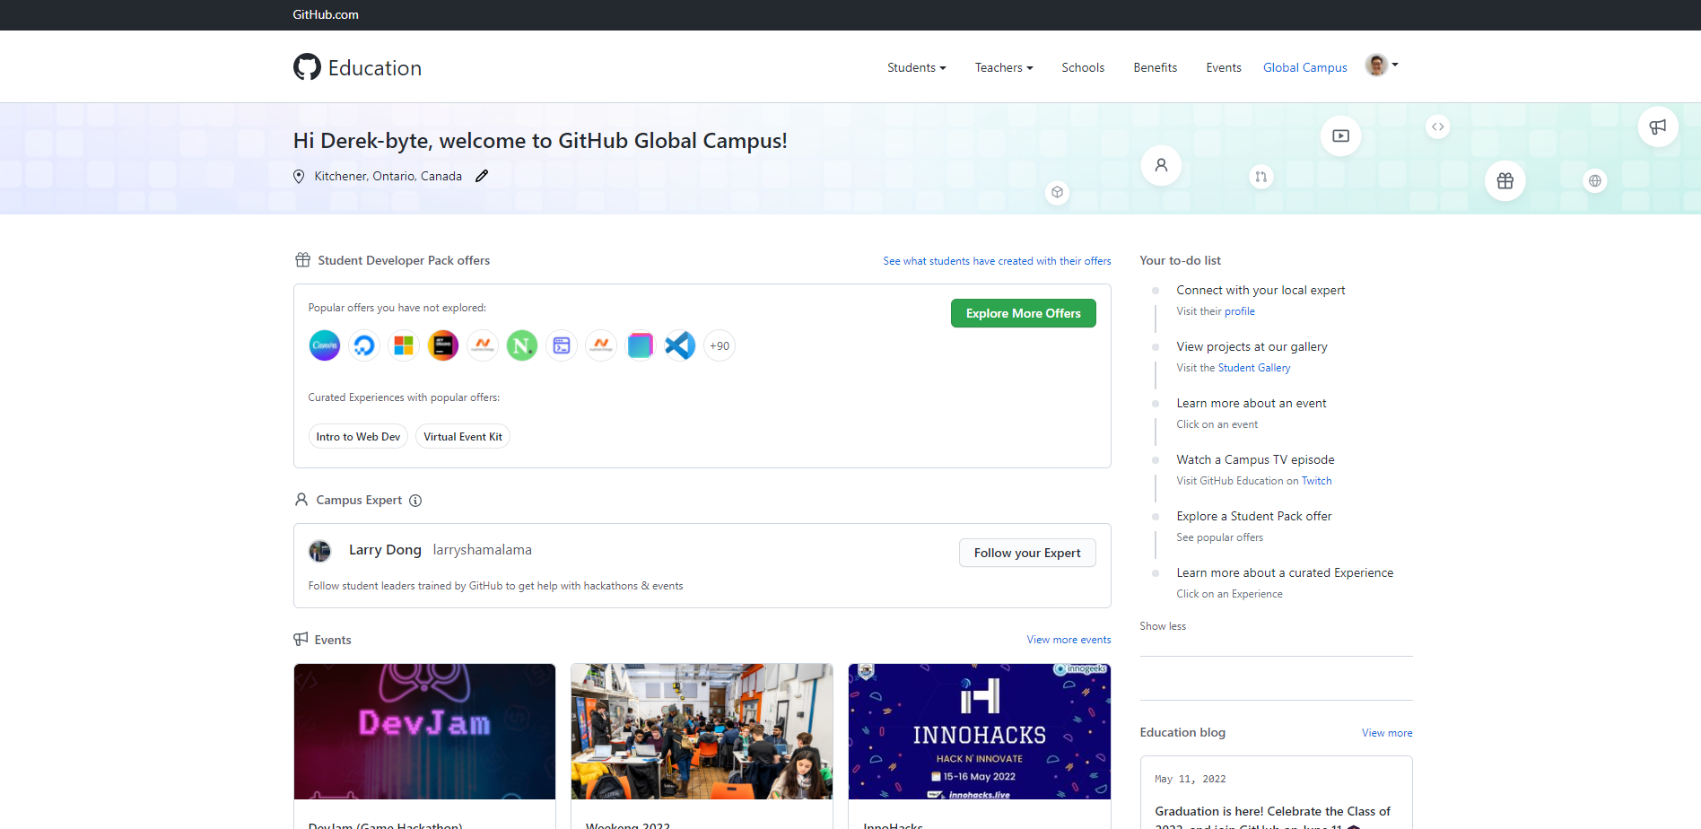
Task: Select Global Campus in the navigation
Action: pos(1305,67)
